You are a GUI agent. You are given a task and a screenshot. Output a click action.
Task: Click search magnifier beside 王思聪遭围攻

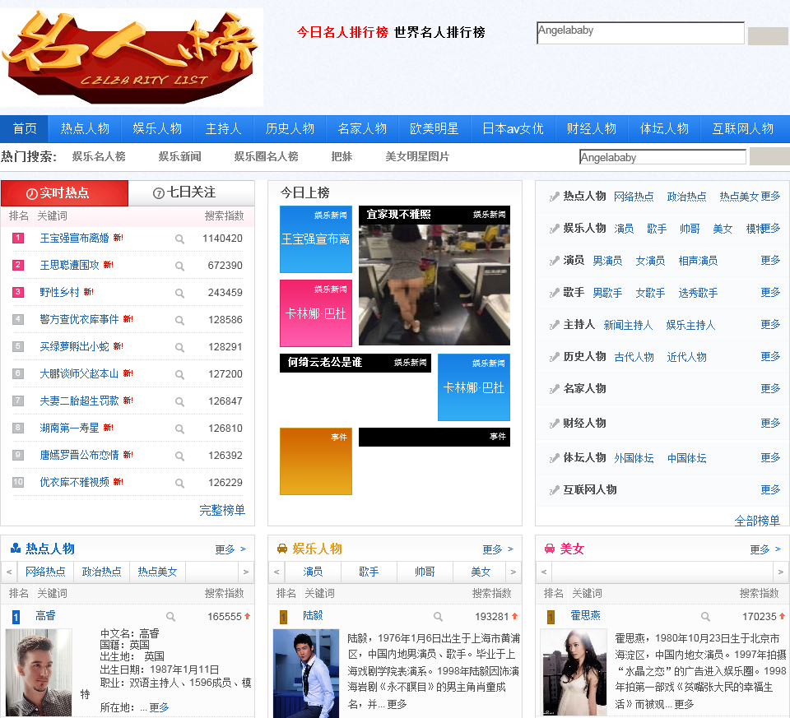point(179,266)
